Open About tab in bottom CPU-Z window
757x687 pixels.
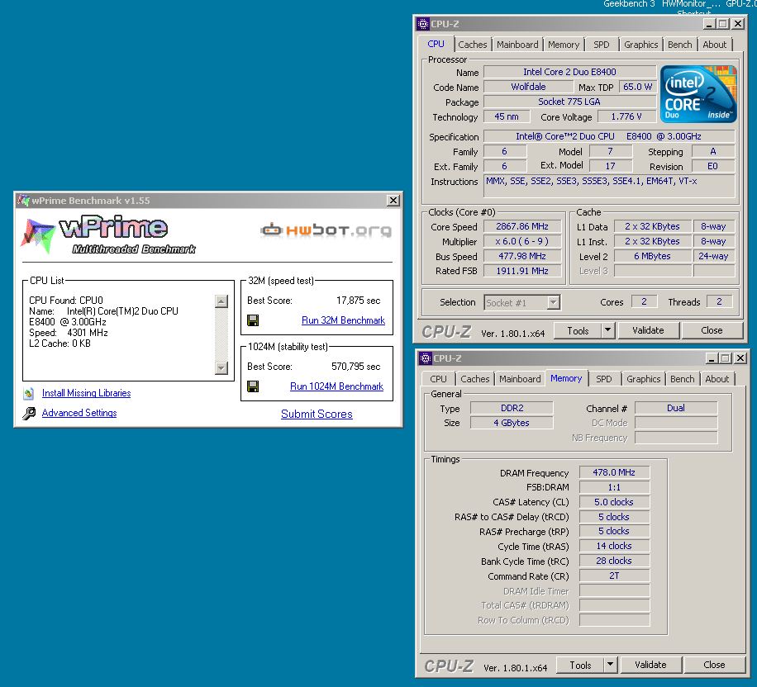717,379
